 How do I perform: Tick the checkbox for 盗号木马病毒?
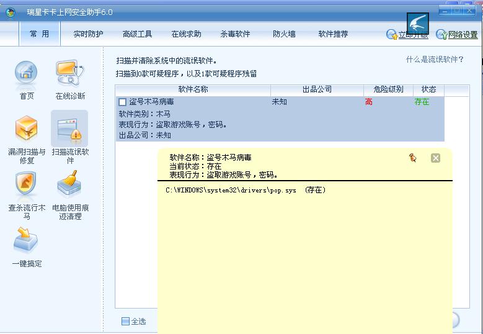(122, 102)
